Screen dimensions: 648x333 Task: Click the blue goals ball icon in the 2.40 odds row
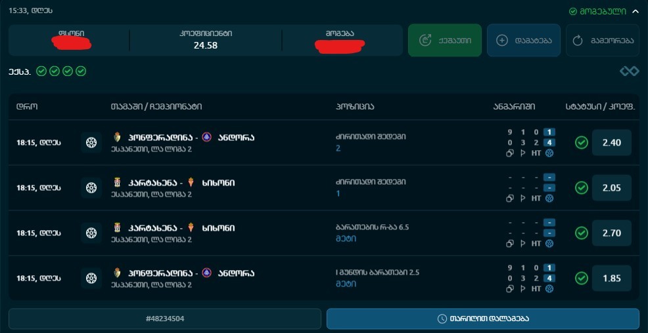pyautogui.click(x=549, y=153)
